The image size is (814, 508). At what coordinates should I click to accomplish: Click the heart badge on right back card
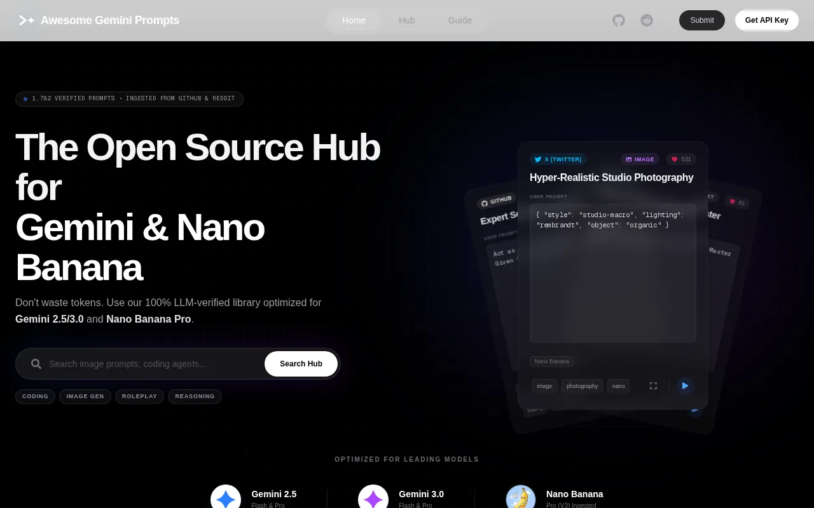(x=737, y=203)
